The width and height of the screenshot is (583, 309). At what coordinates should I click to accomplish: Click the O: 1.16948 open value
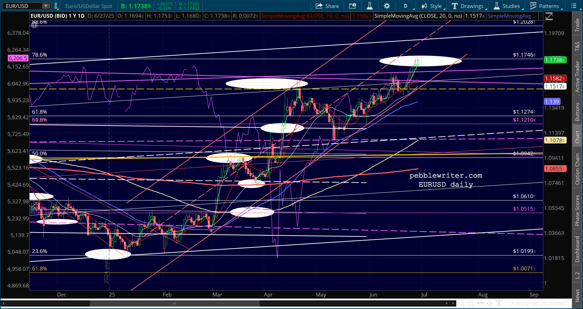click(131, 16)
